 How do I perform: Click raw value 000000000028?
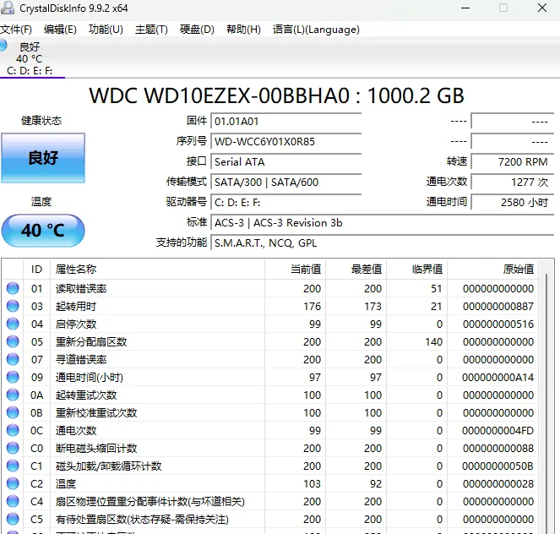tap(498, 483)
